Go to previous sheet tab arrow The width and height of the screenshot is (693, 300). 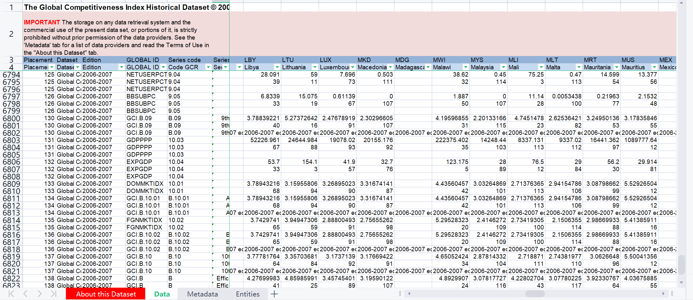[25, 294]
